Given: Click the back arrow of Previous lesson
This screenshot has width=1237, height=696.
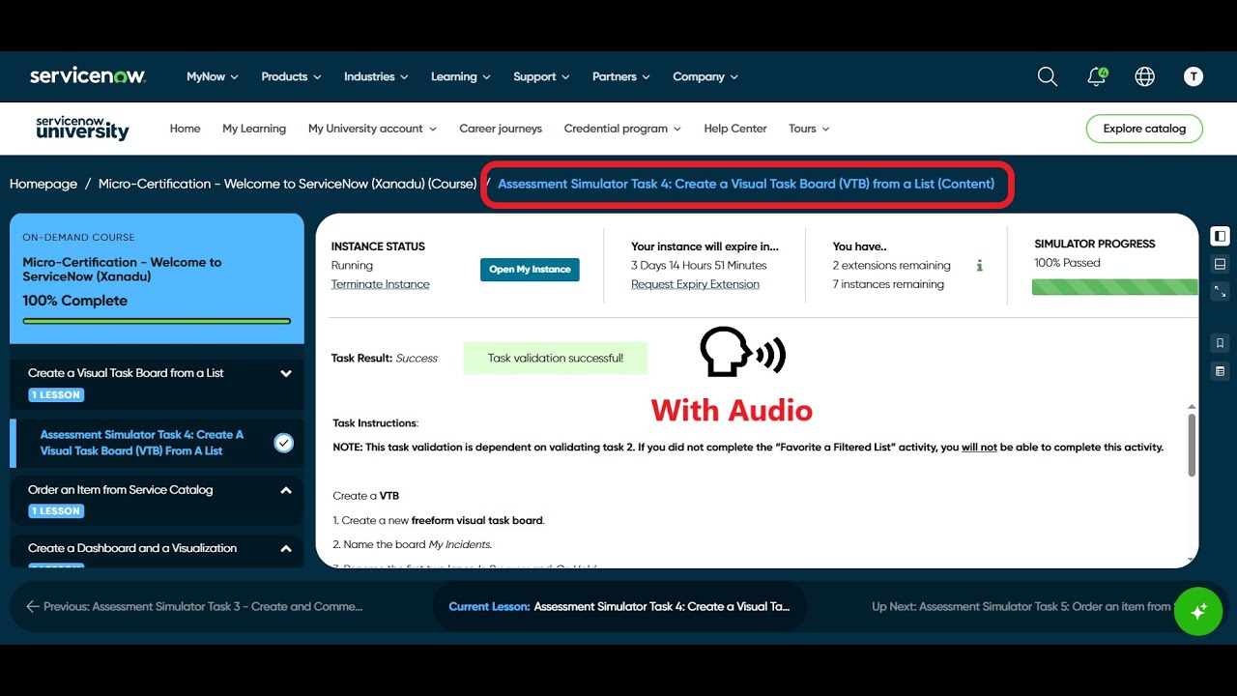Looking at the screenshot, I should 33,606.
